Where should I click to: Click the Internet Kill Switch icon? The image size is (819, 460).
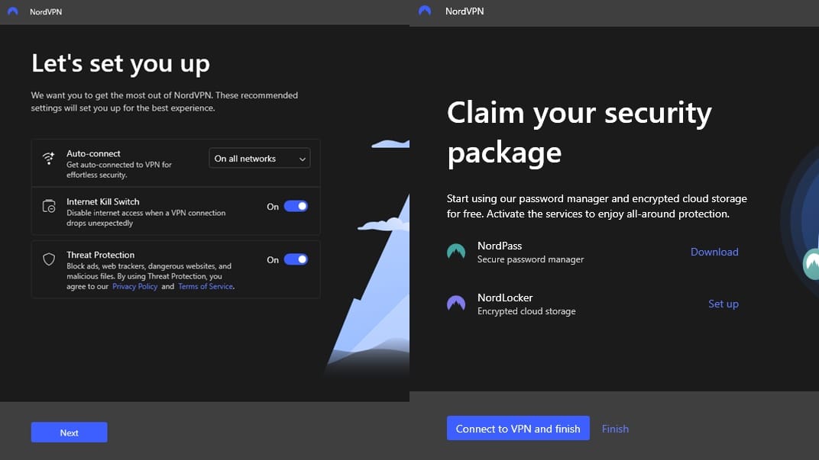[x=49, y=206]
